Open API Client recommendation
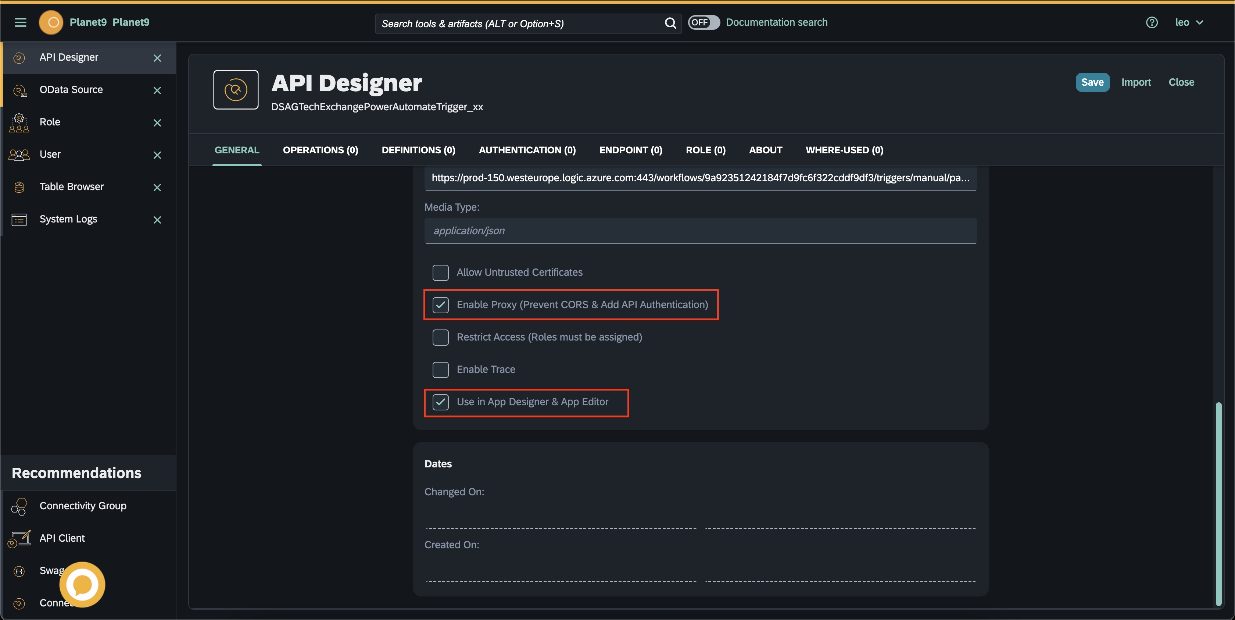Screen dimensions: 1235x620 (x=62, y=538)
